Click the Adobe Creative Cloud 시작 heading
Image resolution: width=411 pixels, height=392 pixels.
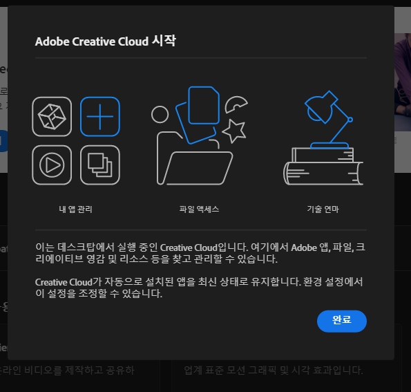point(106,41)
